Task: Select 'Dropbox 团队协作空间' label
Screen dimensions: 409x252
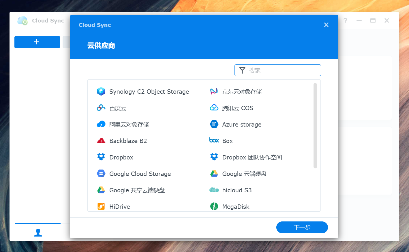Action: coord(252,157)
